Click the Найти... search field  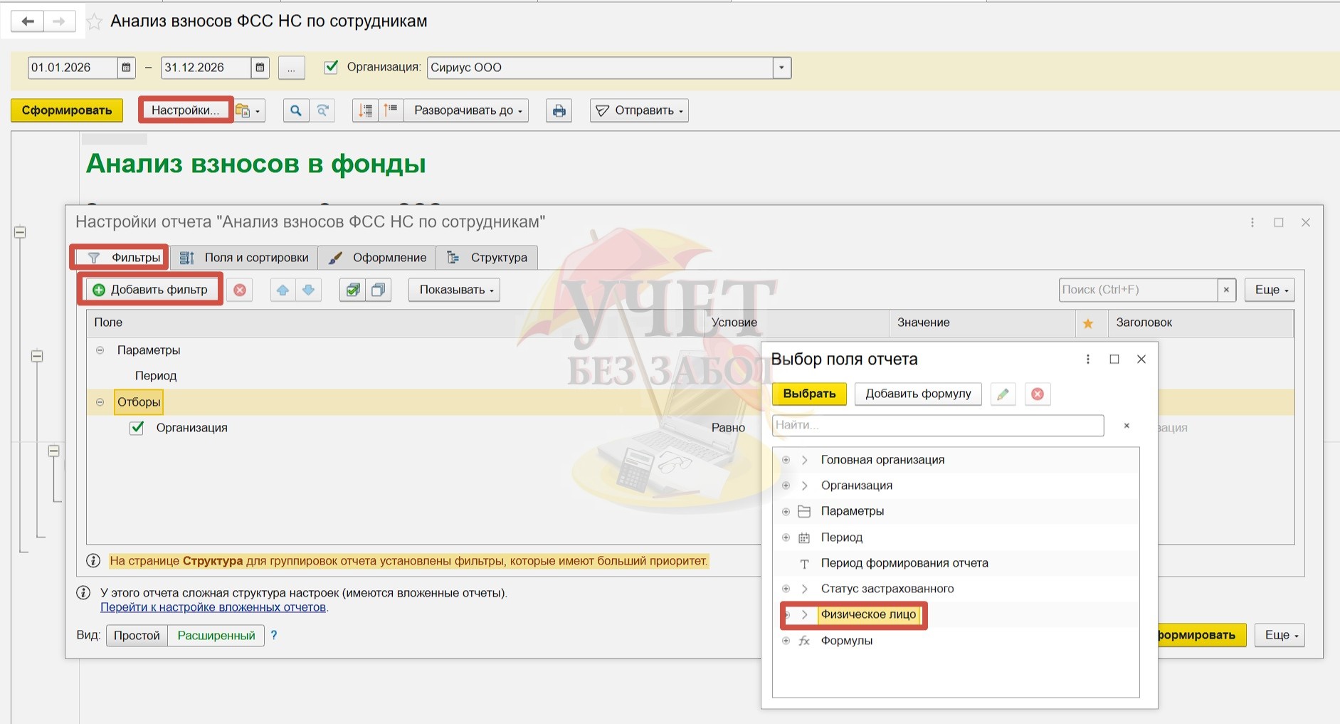pos(938,426)
